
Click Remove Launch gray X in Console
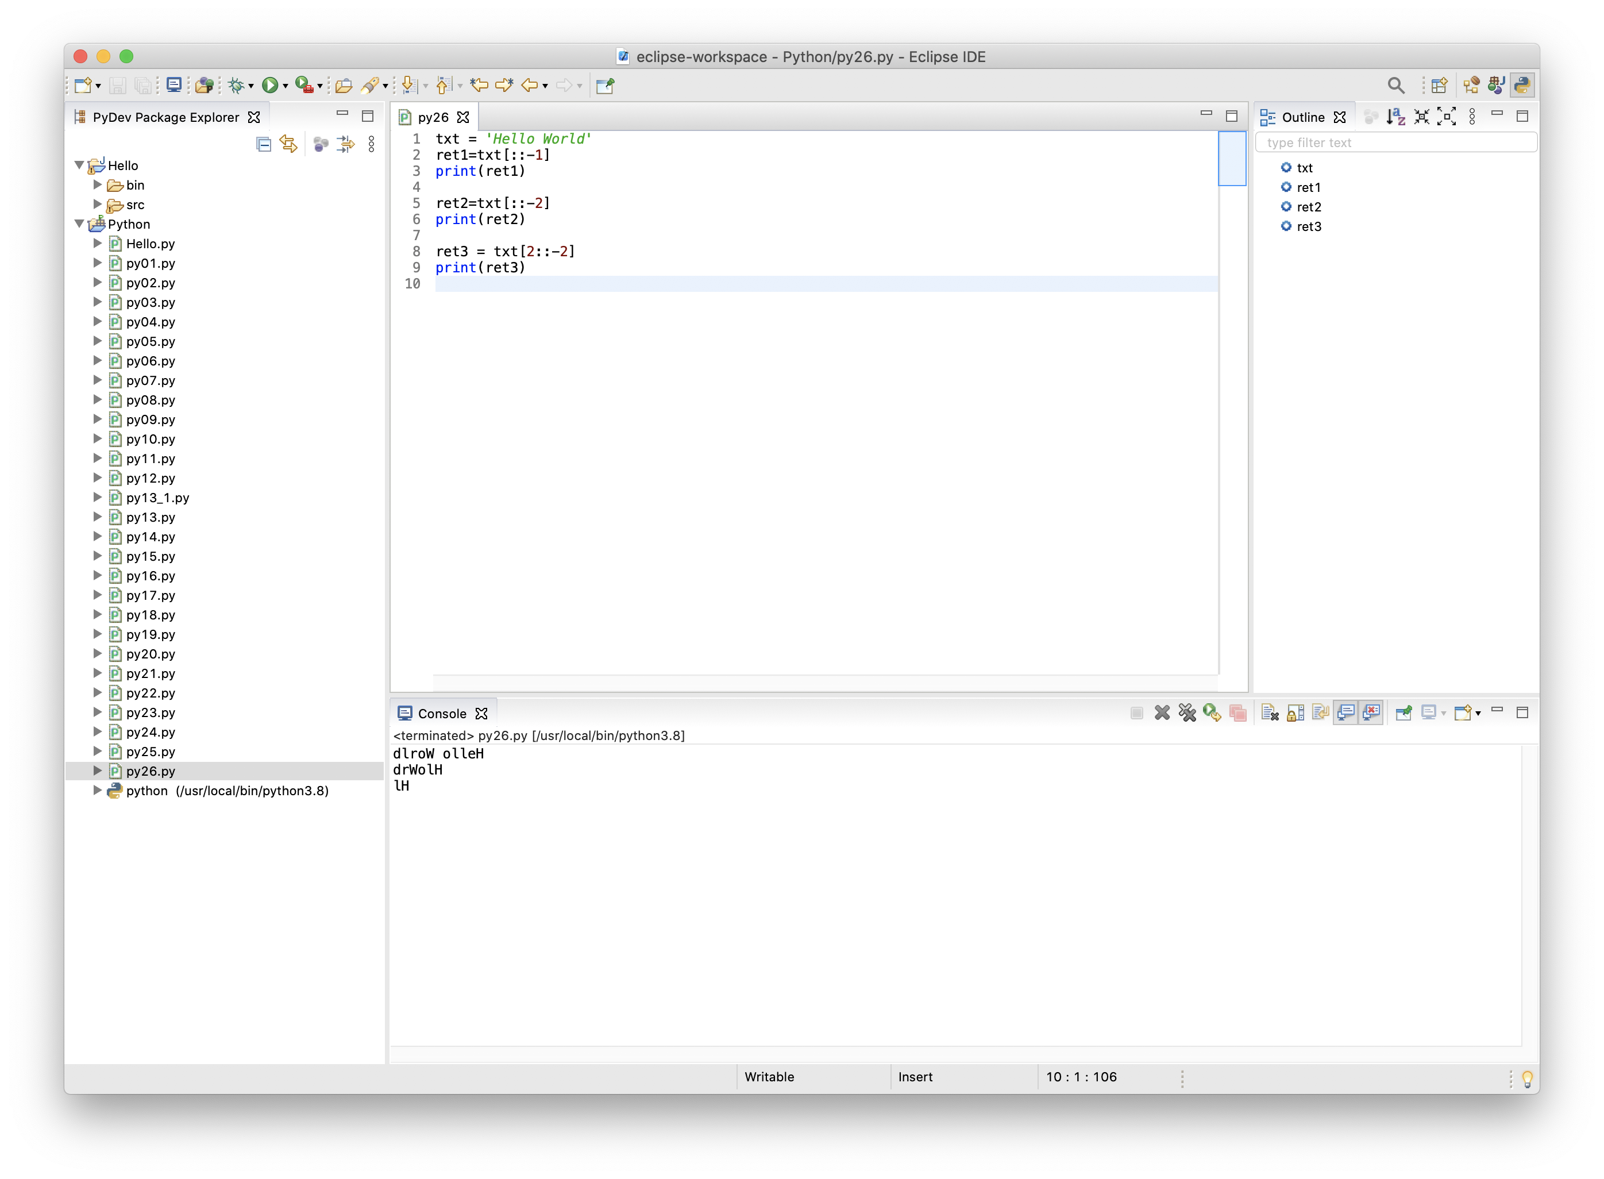(1162, 712)
